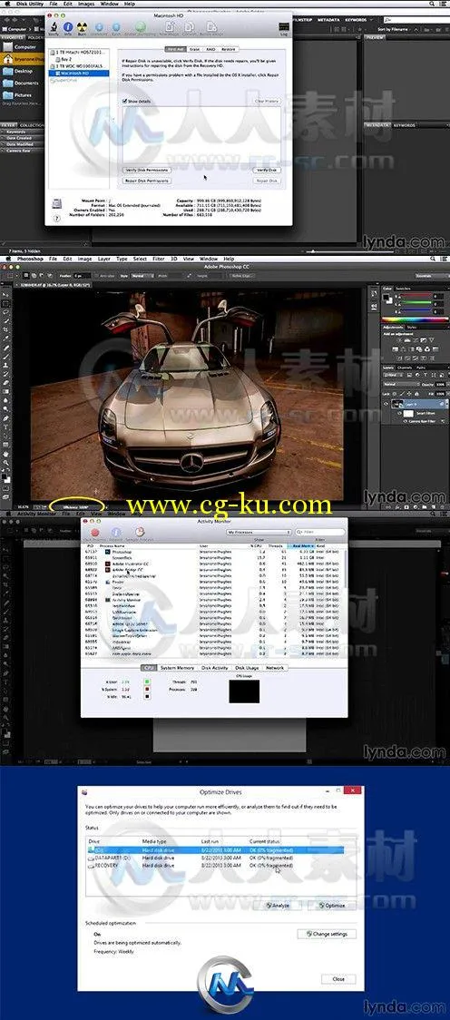Image resolution: width=450 pixels, height=1020 pixels.
Task: Select Pictures in Bridge Favorites panel
Action: 24,94
